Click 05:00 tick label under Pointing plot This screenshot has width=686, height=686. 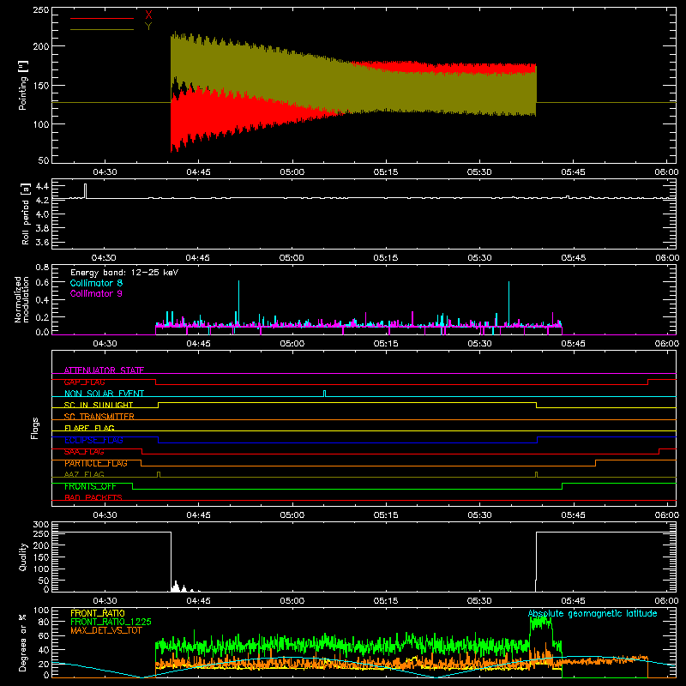tap(292, 172)
